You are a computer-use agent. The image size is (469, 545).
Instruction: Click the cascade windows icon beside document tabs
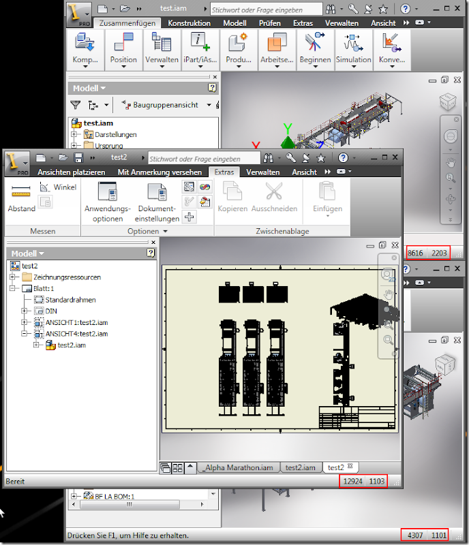pos(166,468)
